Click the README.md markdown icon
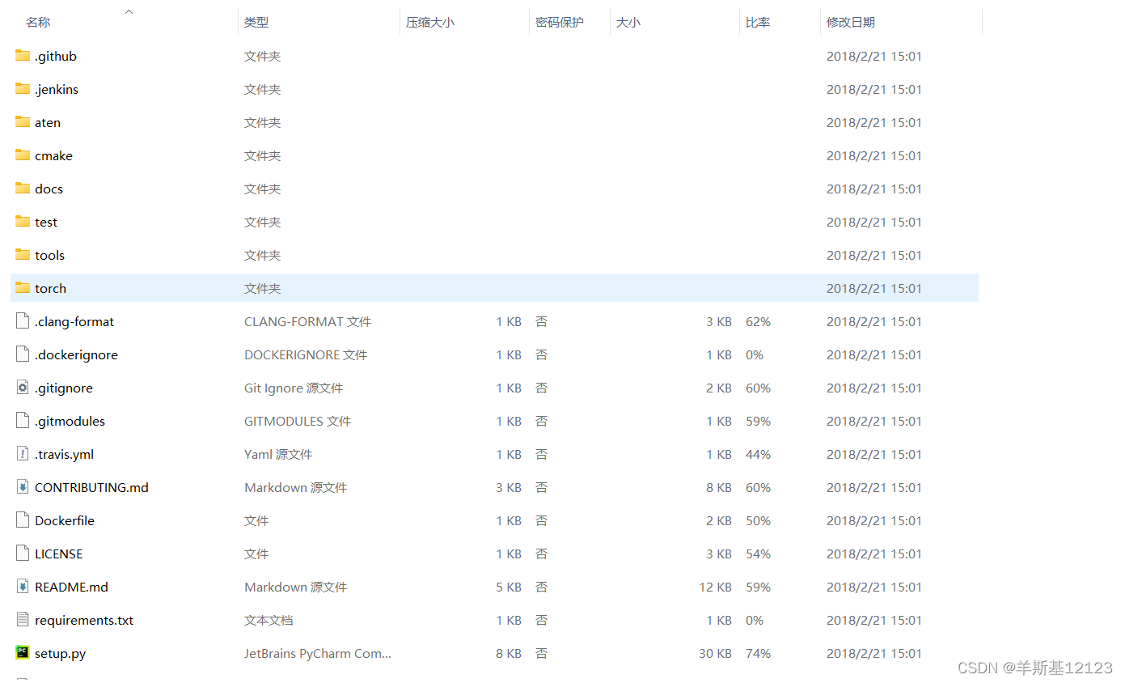 click(23, 587)
